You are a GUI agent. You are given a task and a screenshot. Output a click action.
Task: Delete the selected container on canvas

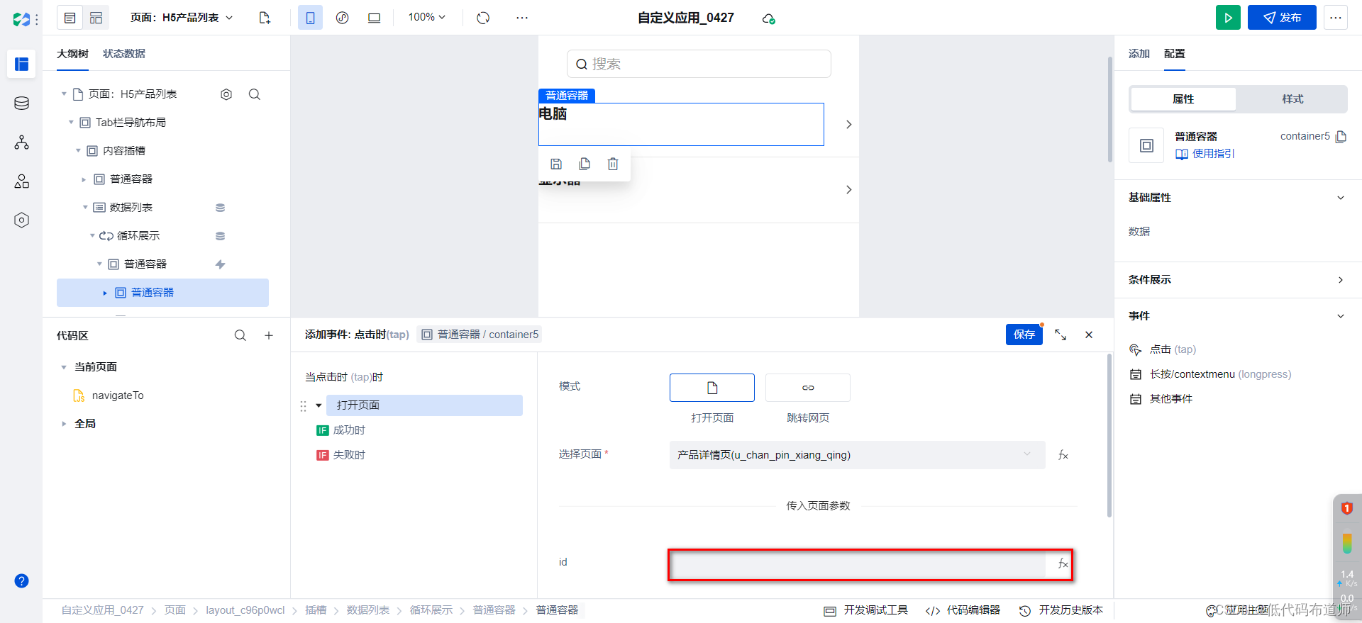pyautogui.click(x=613, y=164)
